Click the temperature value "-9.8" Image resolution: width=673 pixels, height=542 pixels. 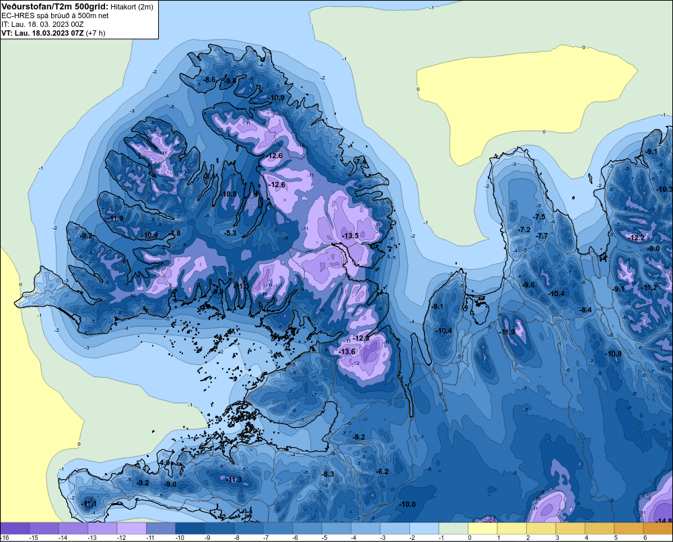click(x=230, y=81)
